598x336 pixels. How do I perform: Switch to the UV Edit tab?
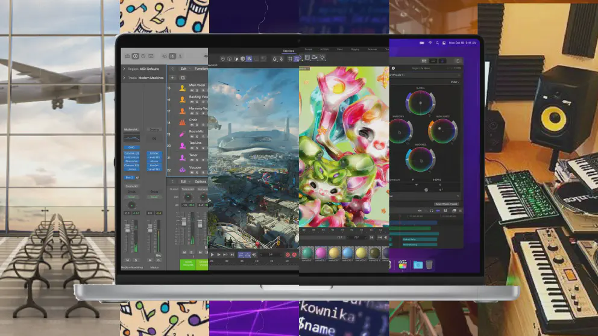(324, 49)
